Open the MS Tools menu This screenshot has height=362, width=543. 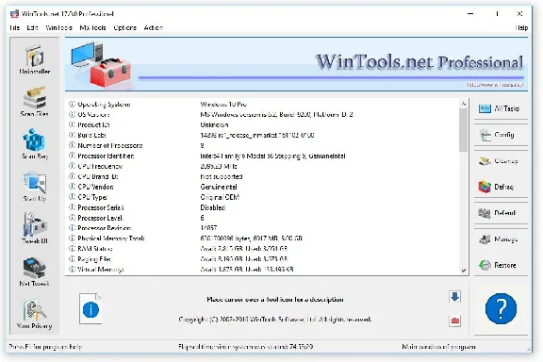pos(92,27)
